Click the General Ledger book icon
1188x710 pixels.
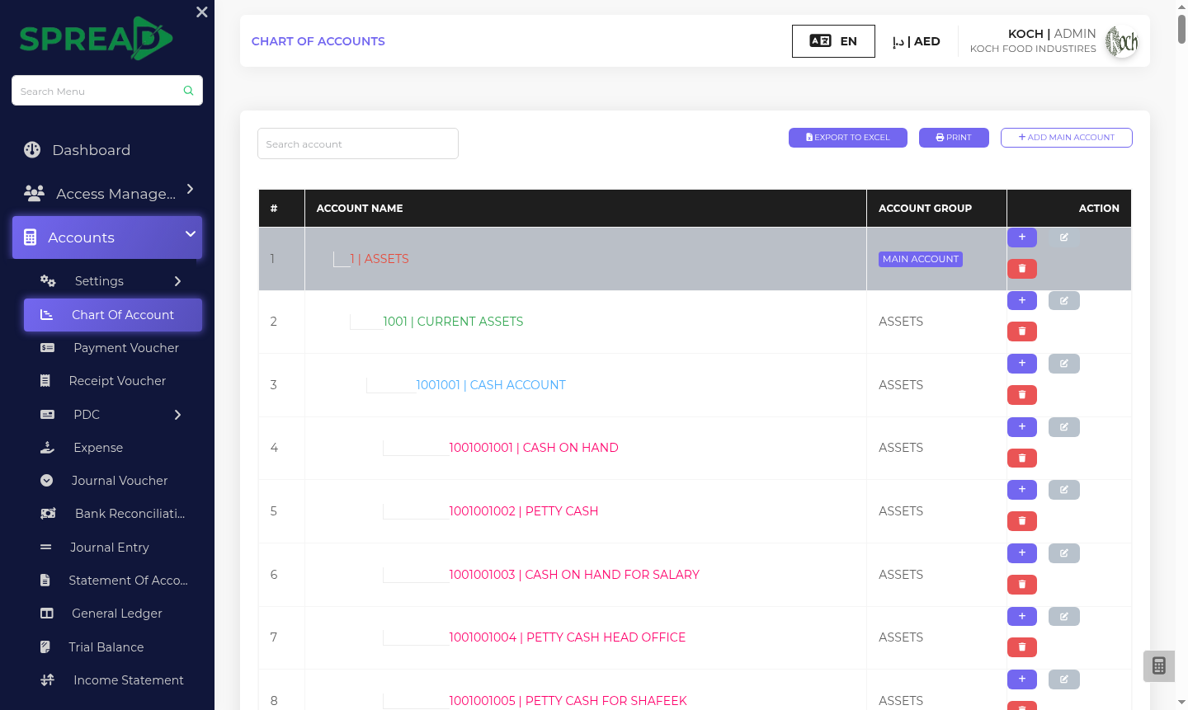[x=47, y=614]
